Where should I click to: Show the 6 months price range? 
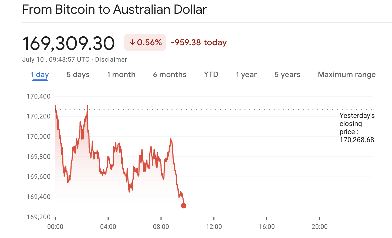pos(170,75)
